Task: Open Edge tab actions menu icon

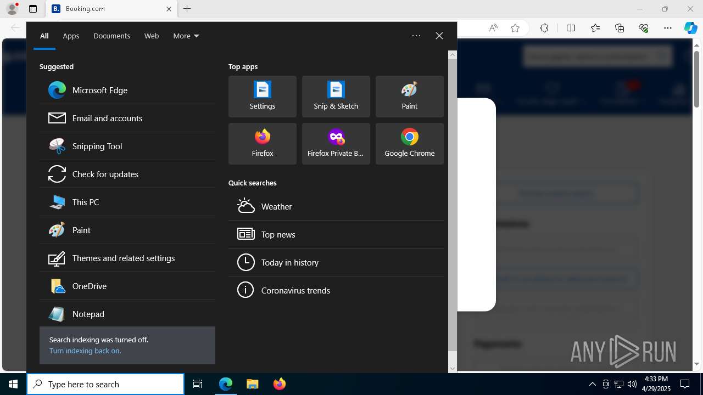Action: 33,9
